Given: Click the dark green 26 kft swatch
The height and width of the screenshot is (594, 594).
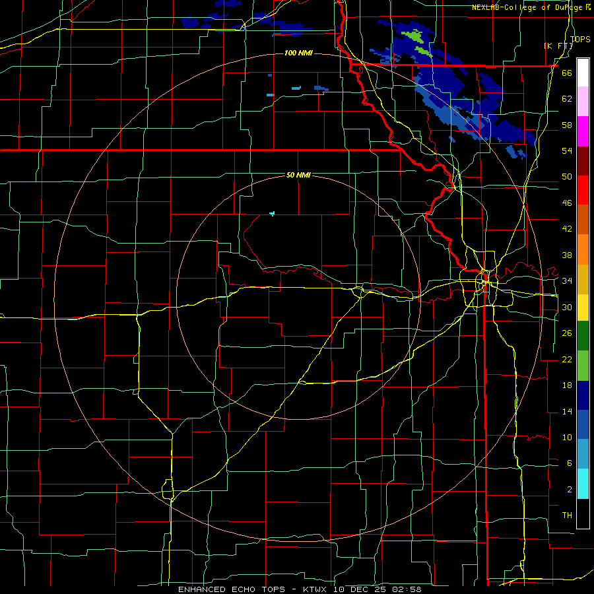Looking at the screenshot, I should pos(583,336).
